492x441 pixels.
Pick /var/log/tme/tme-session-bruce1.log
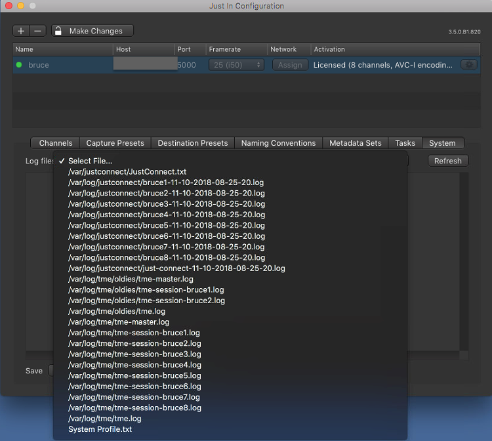[x=230, y=333]
